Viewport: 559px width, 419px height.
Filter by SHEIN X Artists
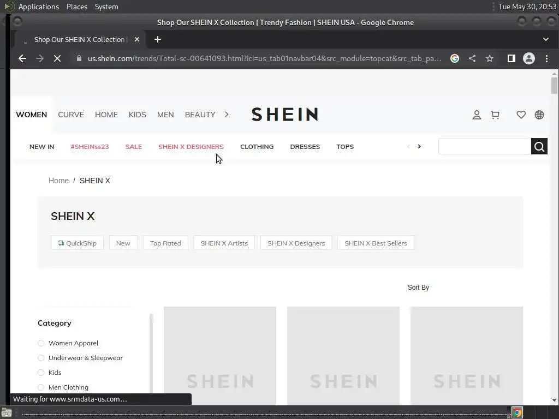224,243
